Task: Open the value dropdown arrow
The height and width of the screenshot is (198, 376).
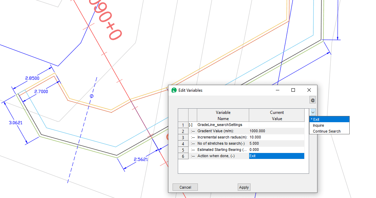Action: (313, 112)
